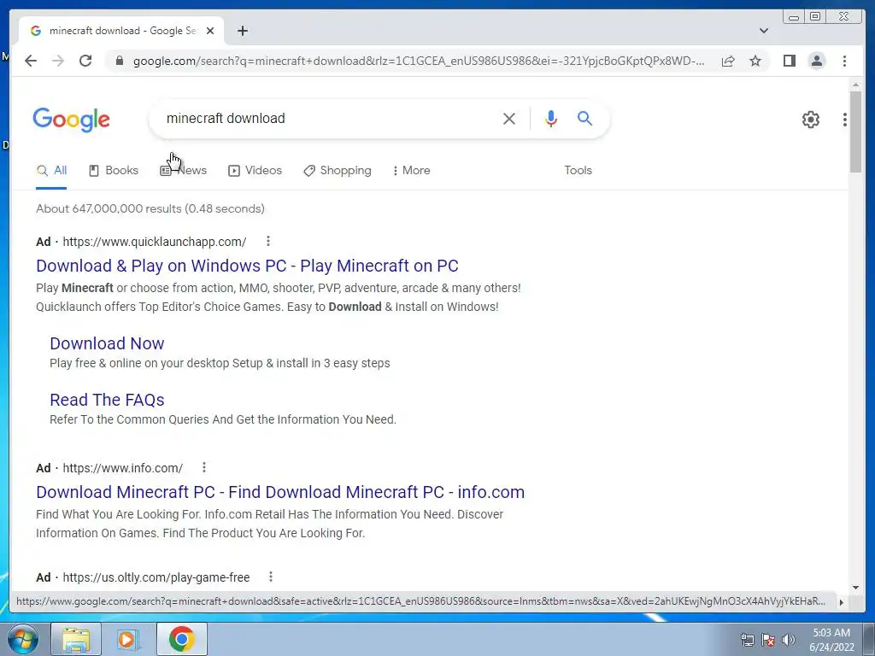Screen dimensions: 875x656
Task: Open the Chrome three-dot menu
Action: point(844,61)
